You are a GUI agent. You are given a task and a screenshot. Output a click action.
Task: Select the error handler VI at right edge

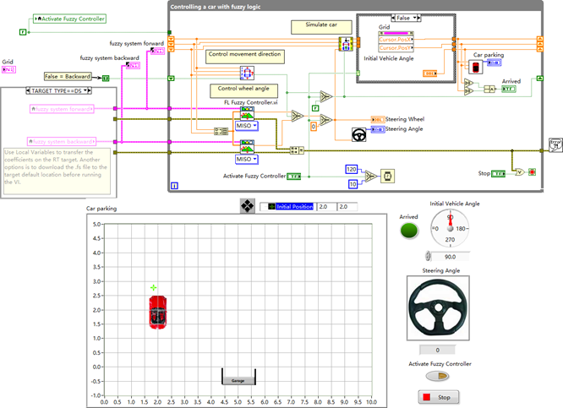[555, 145]
